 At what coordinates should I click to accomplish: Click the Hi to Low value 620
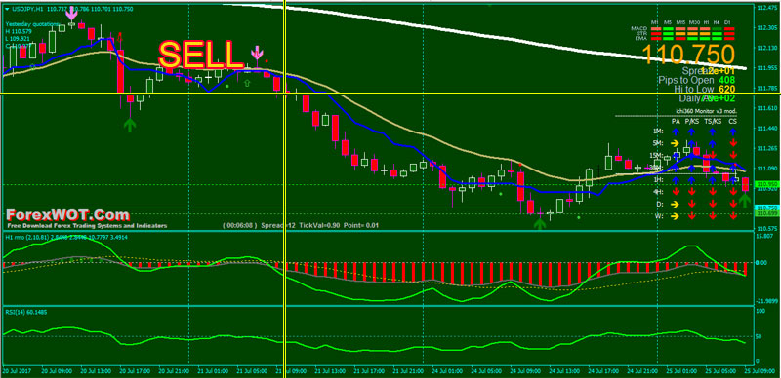(727, 90)
